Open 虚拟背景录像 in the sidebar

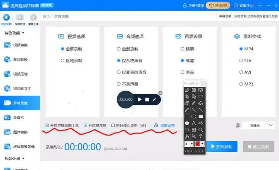click(20, 146)
